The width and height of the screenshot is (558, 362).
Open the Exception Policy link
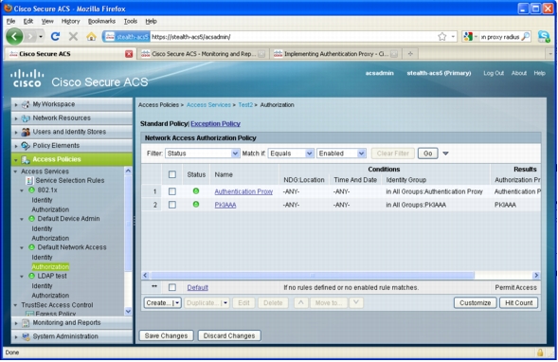tap(215, 124)
